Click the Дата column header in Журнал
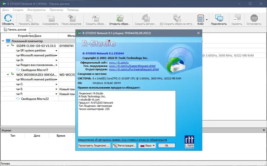 [37, 136]
